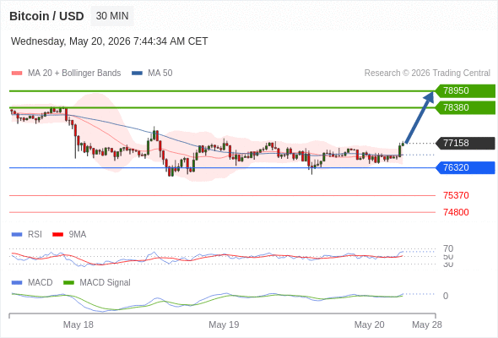Click the May 28 axis label
Screen dimensions: 498x338
[427, 324]
